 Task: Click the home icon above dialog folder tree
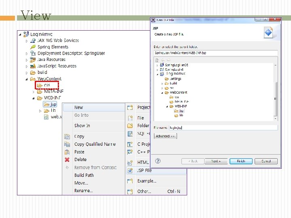[x=157, y=60]
